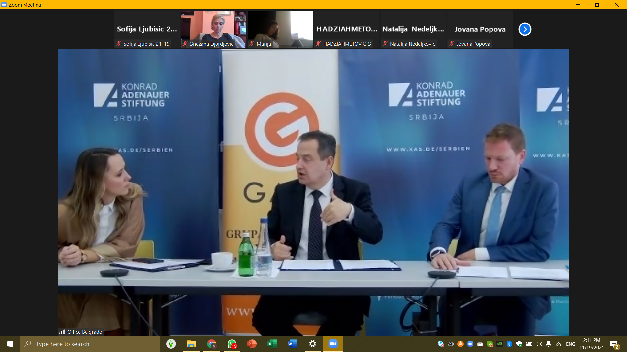Open the clock showing 2:11 PM
The height and width of the screenshot is (352, 627).
[592, 344]
